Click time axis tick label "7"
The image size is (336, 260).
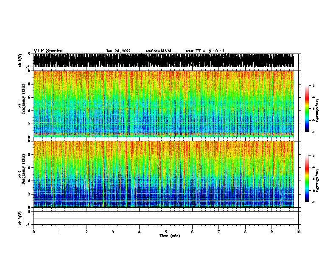point(219,232)
